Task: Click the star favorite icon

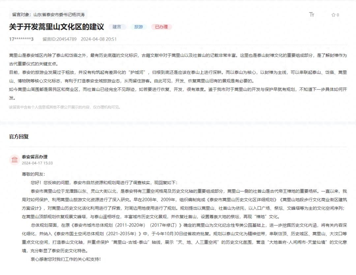Action: 333,15
